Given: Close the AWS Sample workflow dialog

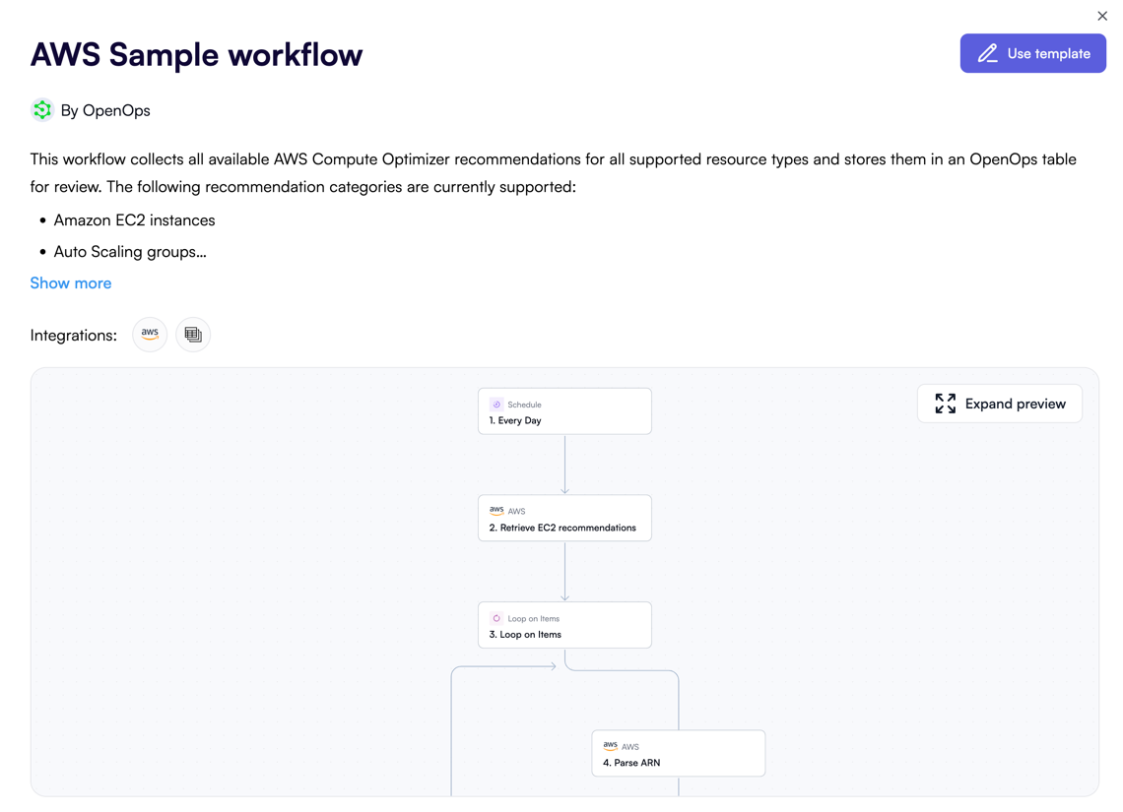Looking at the screenshot, I should (1101, 16).
